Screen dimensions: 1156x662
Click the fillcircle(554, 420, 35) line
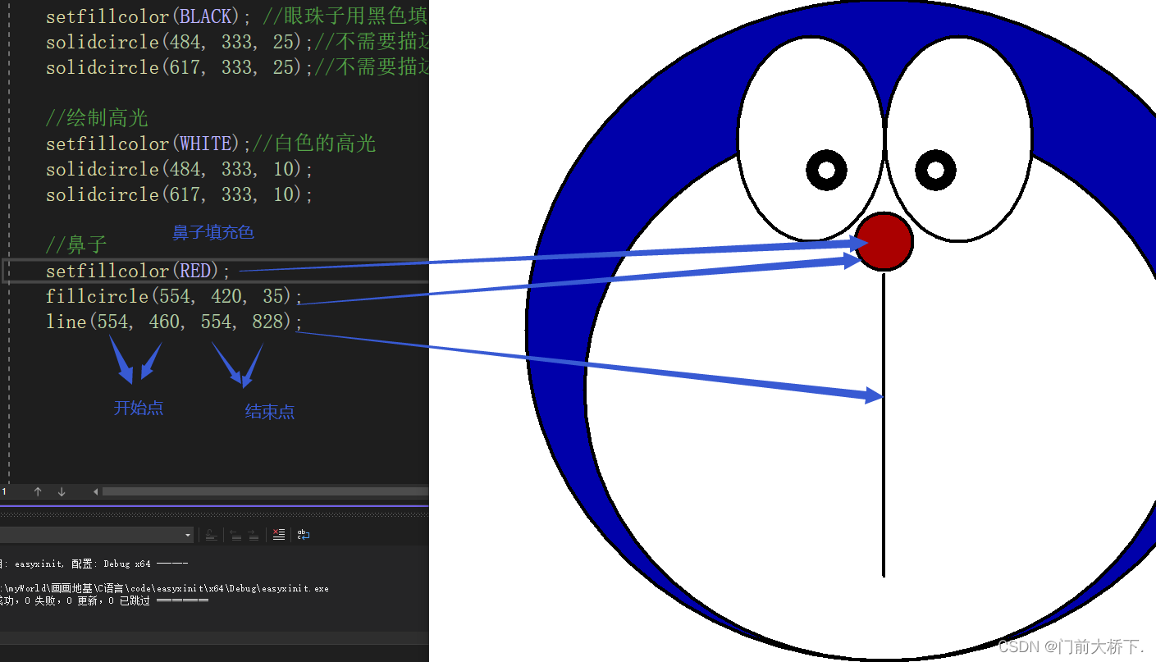pyautogui.click(x=175, y=296)
